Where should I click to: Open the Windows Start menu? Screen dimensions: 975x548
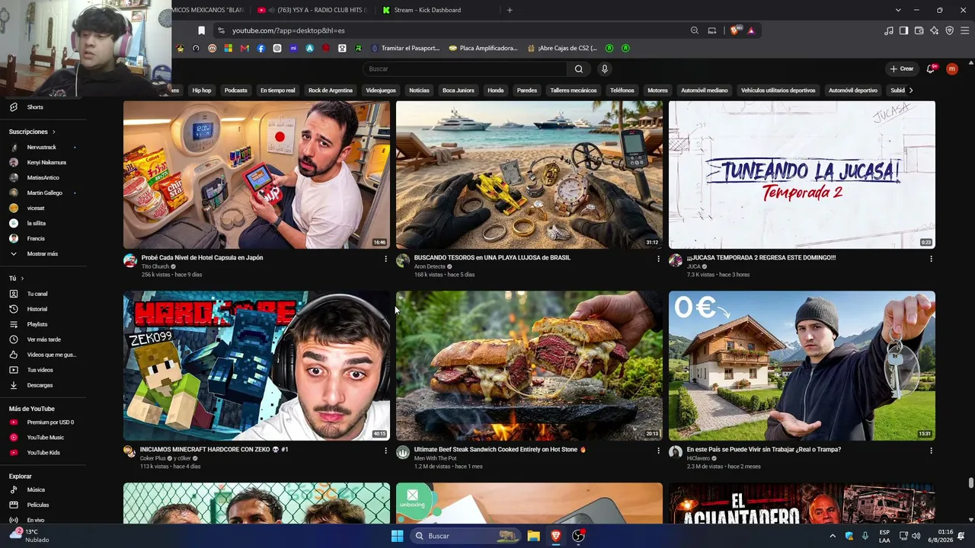point(397,536)
